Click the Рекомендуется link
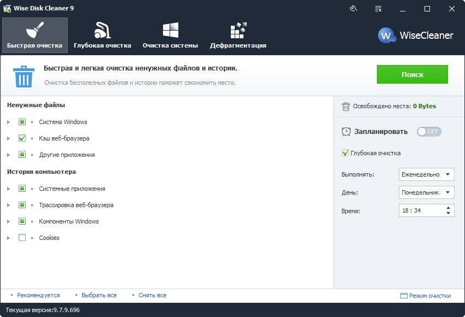Image resolution: width=465 pixels, height=317 pixels. (x=38, y=295)
